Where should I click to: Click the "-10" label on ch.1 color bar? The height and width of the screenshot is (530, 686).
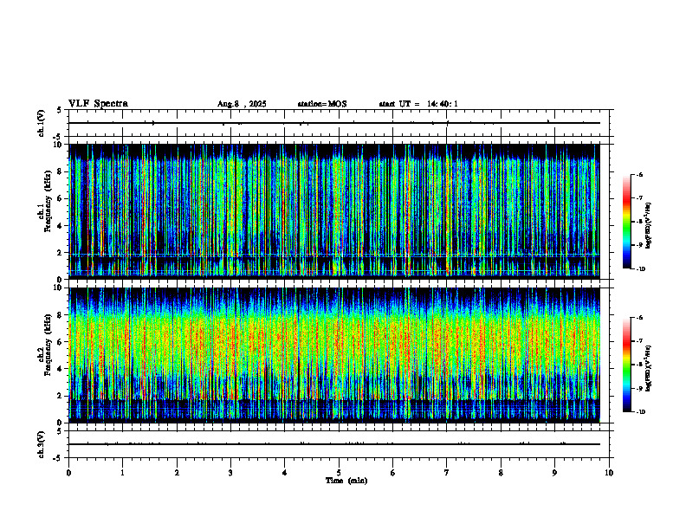(641, 269)
